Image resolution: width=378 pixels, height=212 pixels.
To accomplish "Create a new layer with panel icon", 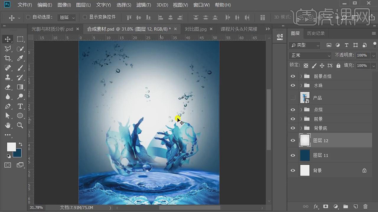I will click(355, 206).
